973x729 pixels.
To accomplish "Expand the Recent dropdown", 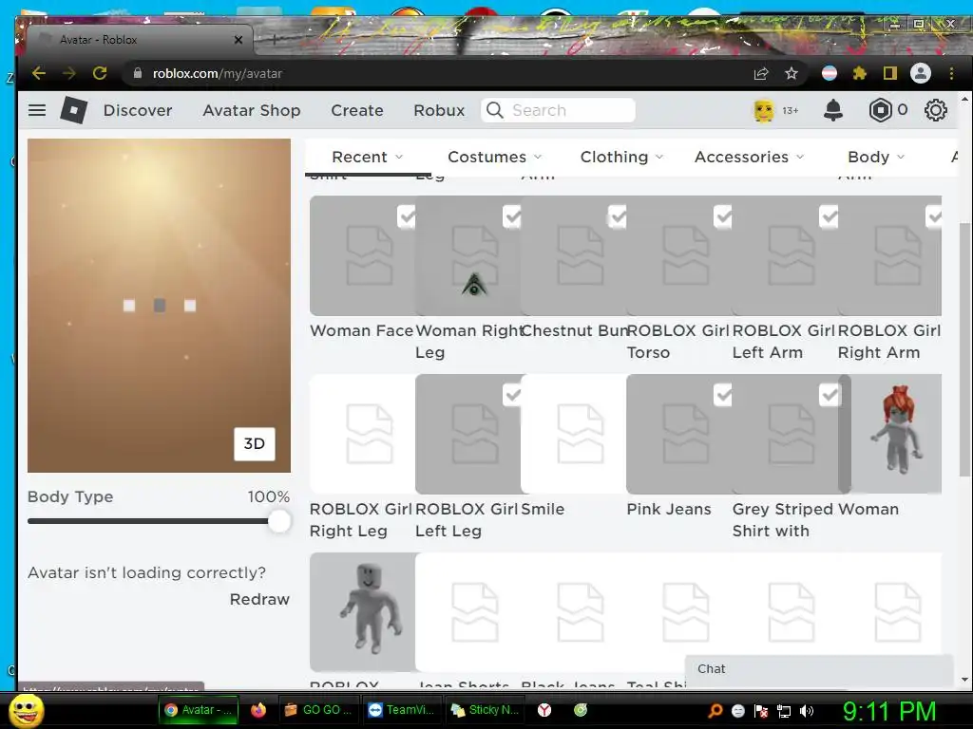I will (368, 157).
